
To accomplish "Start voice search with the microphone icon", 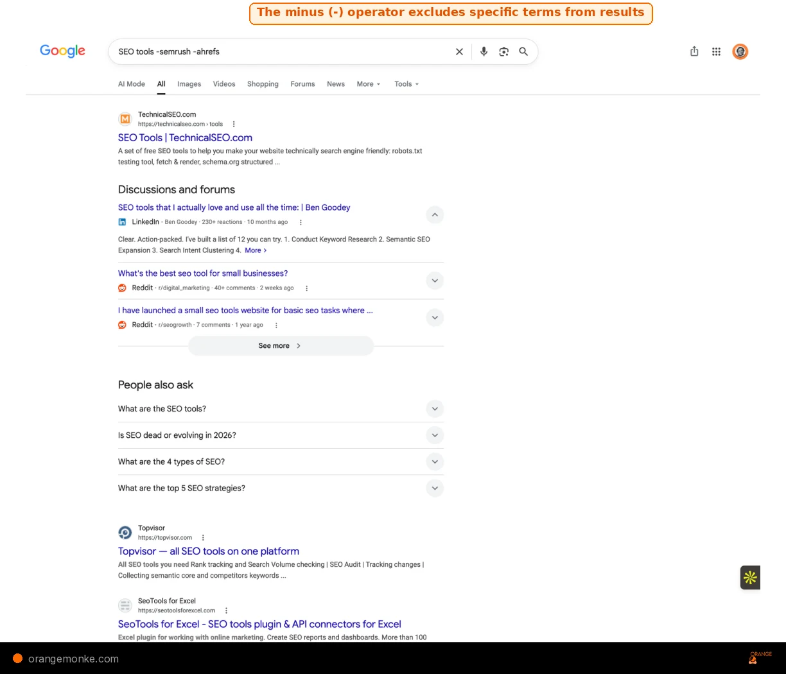I will [x=484, y=52].
